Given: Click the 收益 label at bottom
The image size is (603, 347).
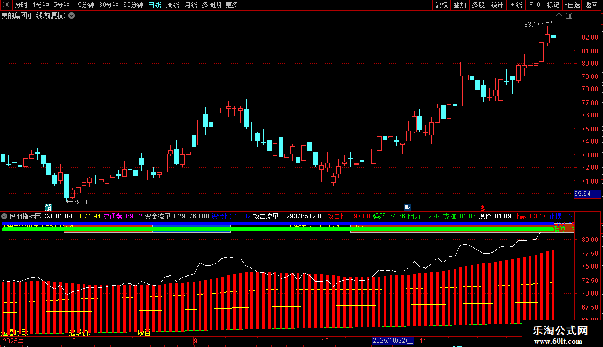Looking at the screenshot, I should tap(145, 333).
